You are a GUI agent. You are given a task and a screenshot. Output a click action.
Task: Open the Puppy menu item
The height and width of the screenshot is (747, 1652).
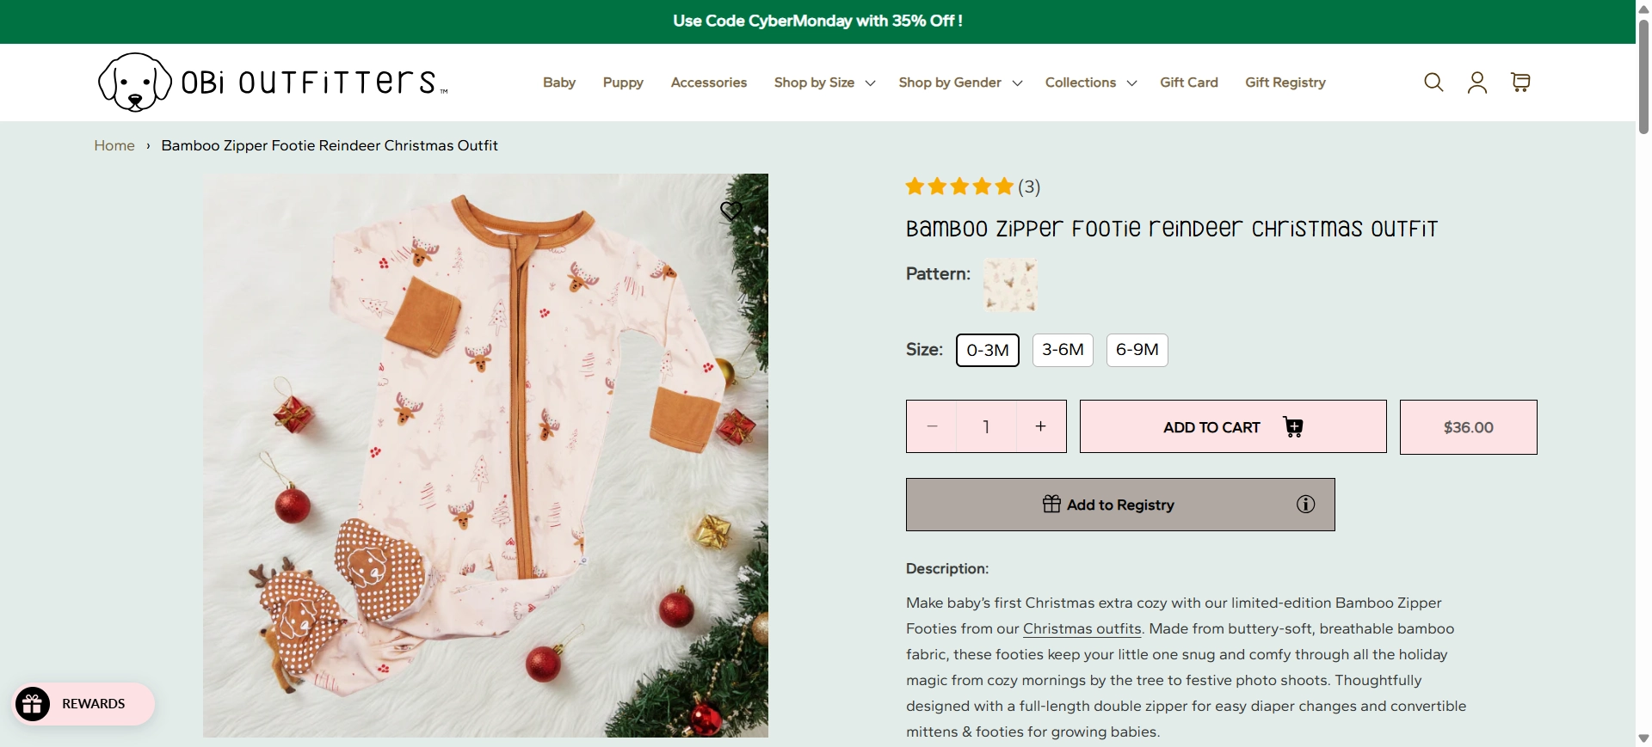point(623,83)
